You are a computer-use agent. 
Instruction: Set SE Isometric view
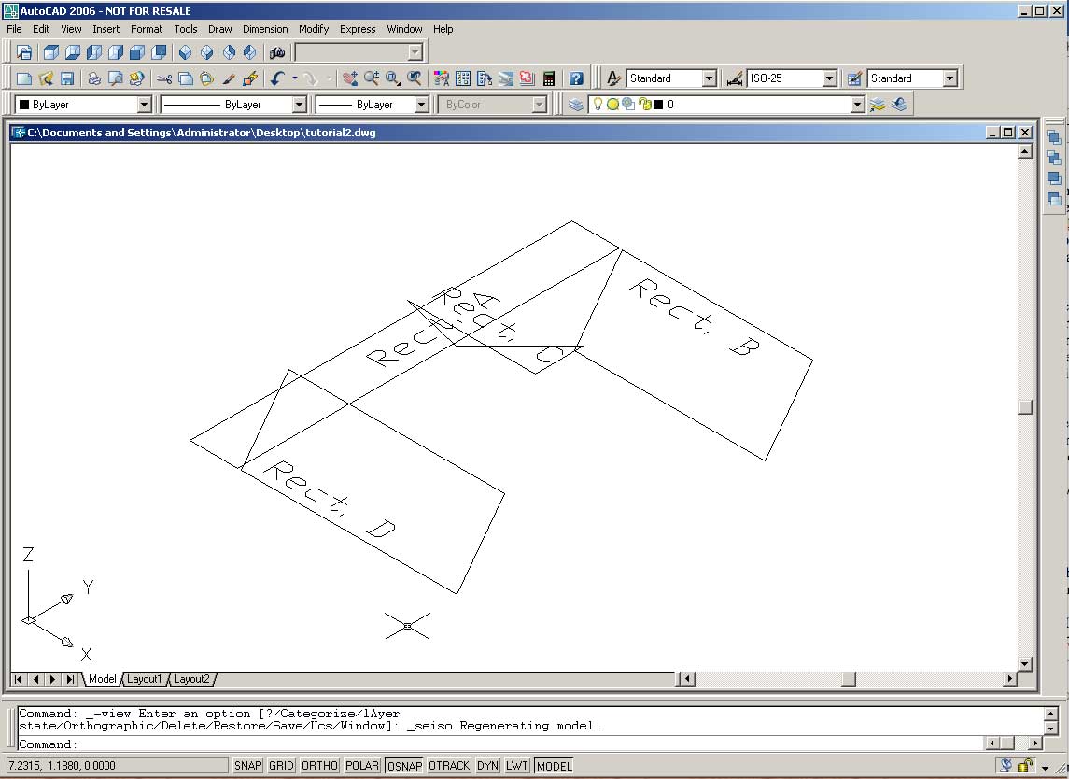click(207, 52)
